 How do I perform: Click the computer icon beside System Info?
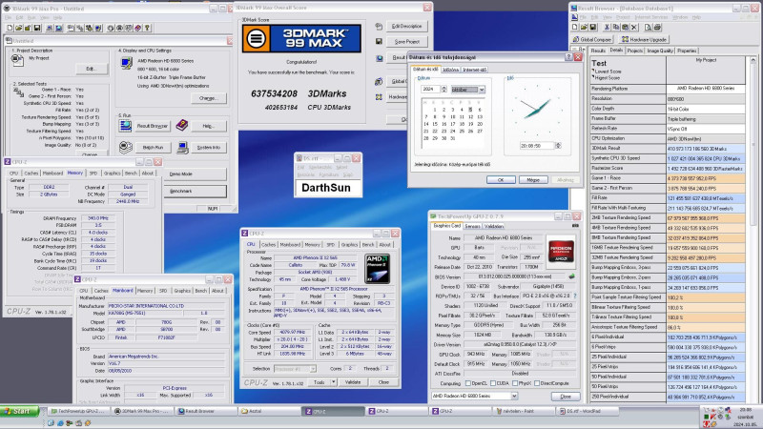pos(182,147)
